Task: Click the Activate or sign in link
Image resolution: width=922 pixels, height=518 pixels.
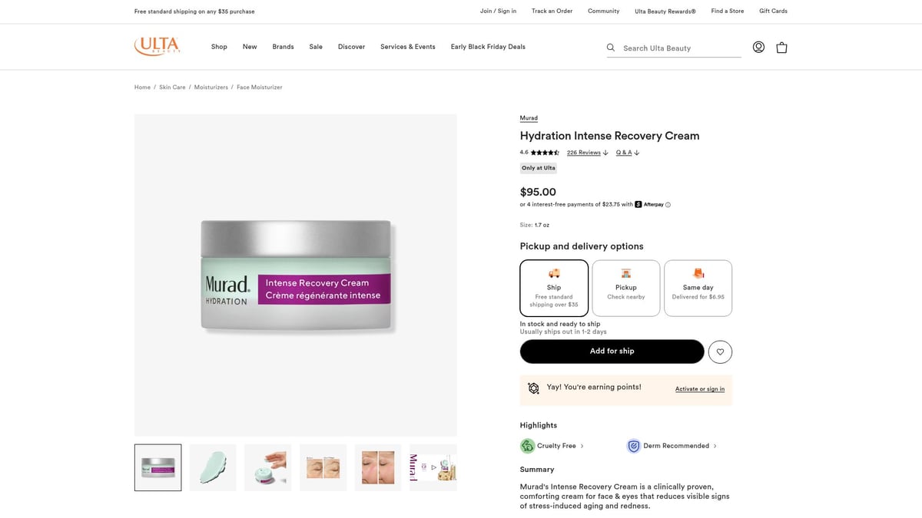Action: [x=699, y=389]
